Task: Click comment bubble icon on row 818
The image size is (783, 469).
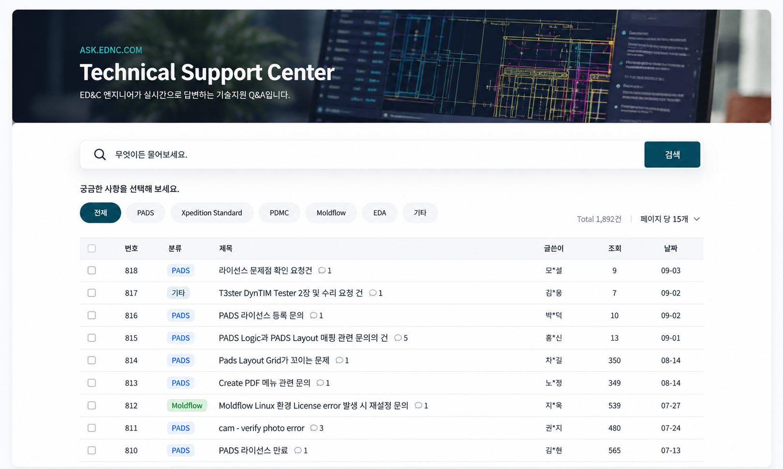Action: coord(322,270)
